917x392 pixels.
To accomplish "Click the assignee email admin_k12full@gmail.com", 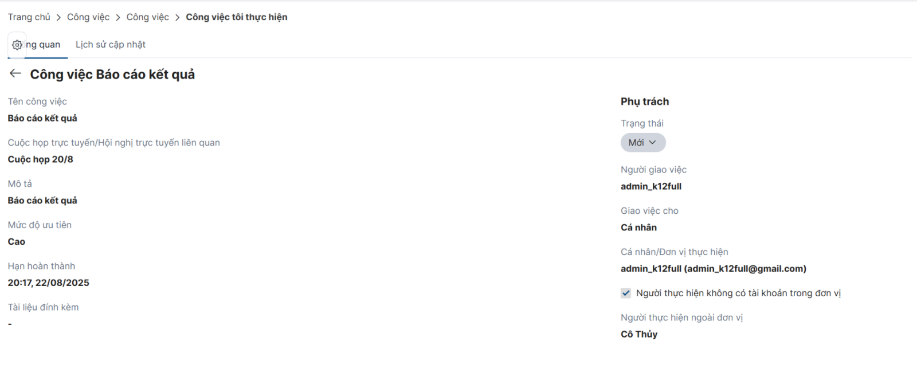I will 745,269.
